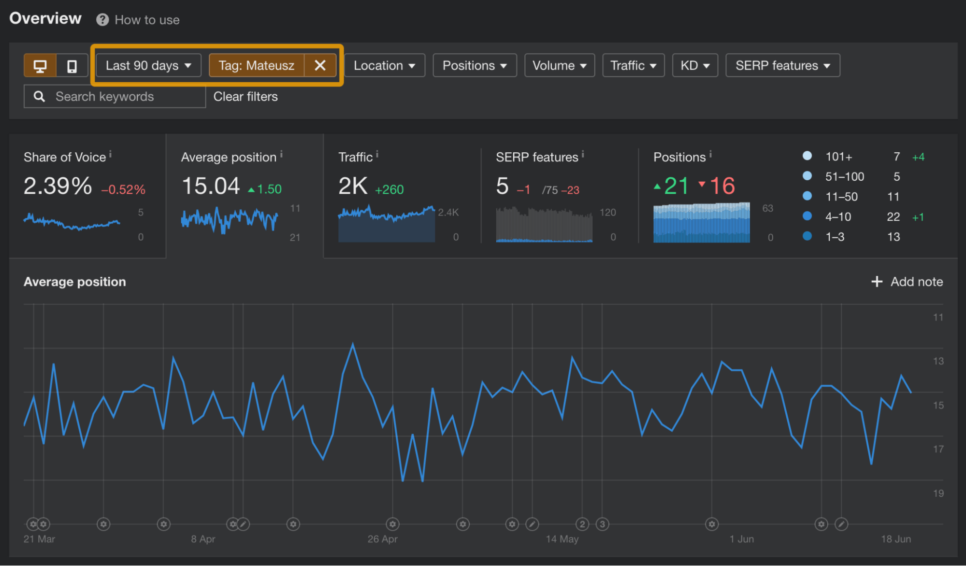Switch to the Traffic metric card
966x566 pixels.
point(401,193)
